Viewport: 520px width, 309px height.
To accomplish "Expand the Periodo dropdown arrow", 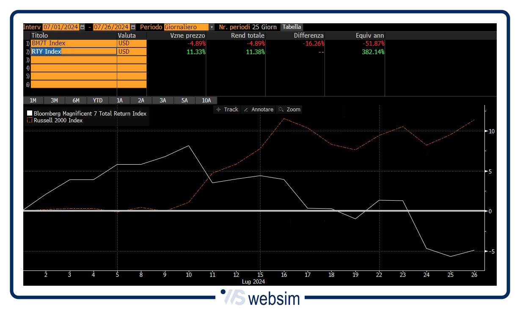I will tap(212, 27).
